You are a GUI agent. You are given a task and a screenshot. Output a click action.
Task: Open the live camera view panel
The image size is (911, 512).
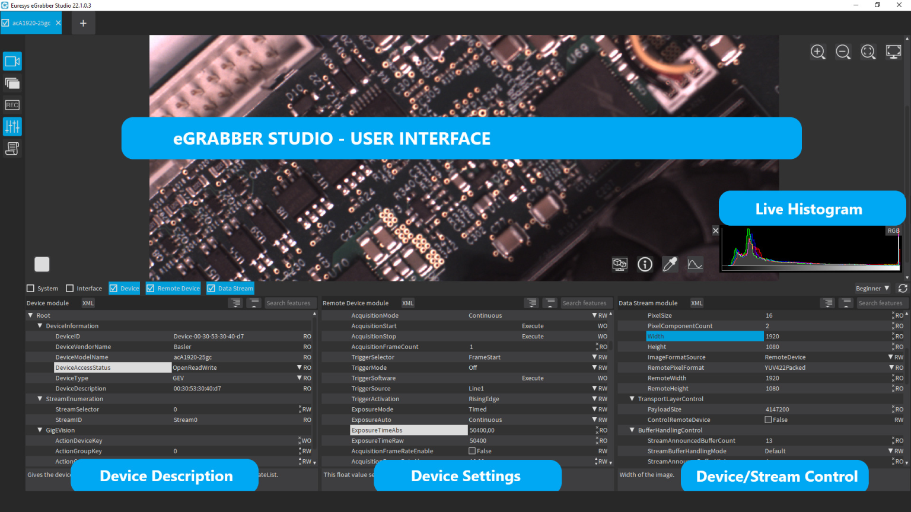coord(12,61)
